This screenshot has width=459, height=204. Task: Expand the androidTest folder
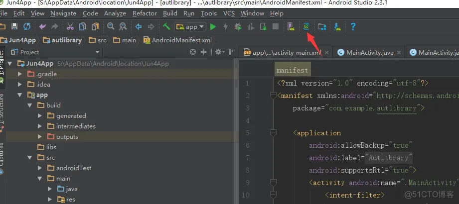click(x=40, y=168)
